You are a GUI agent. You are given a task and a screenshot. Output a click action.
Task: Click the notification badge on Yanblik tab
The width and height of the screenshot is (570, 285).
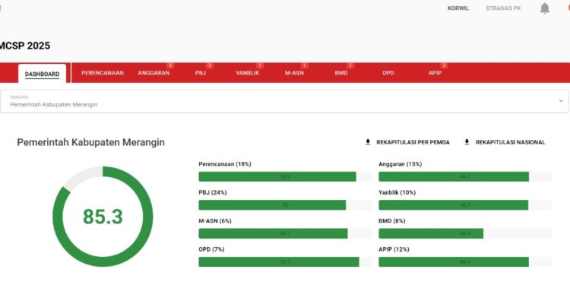260,66
